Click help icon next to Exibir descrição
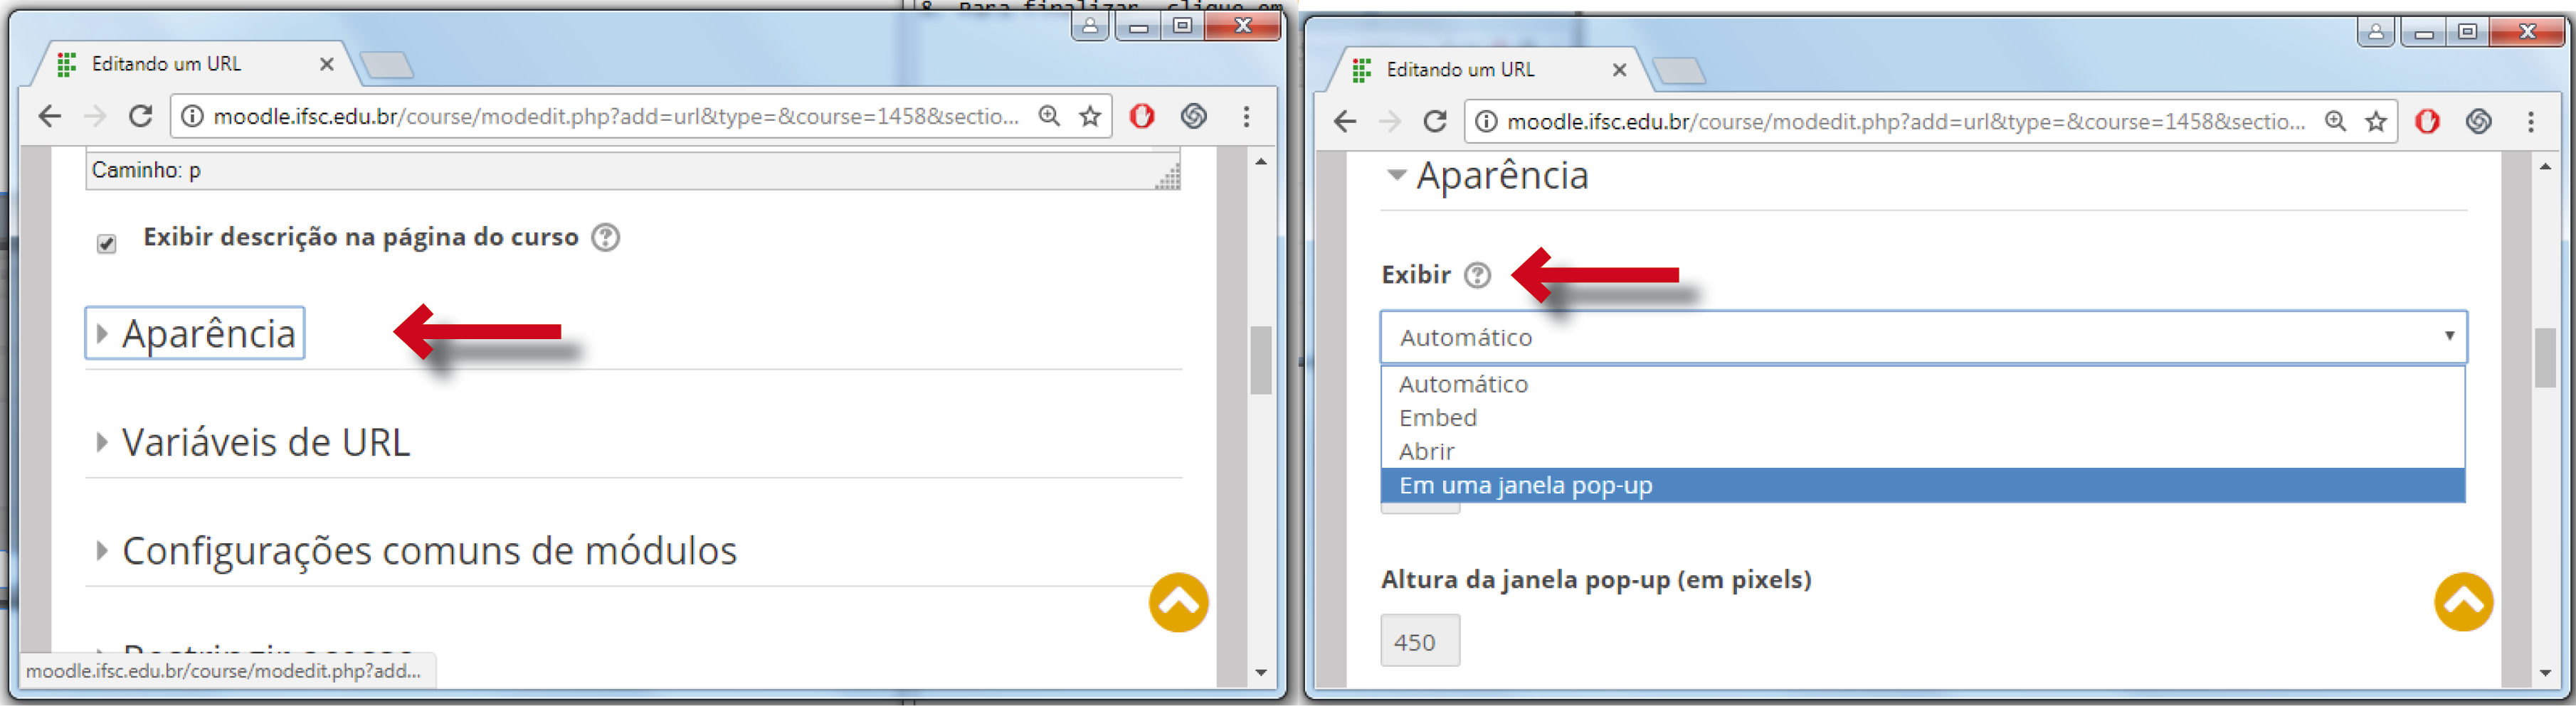This screenshot has height=706, width=2576. pos(605,237)
